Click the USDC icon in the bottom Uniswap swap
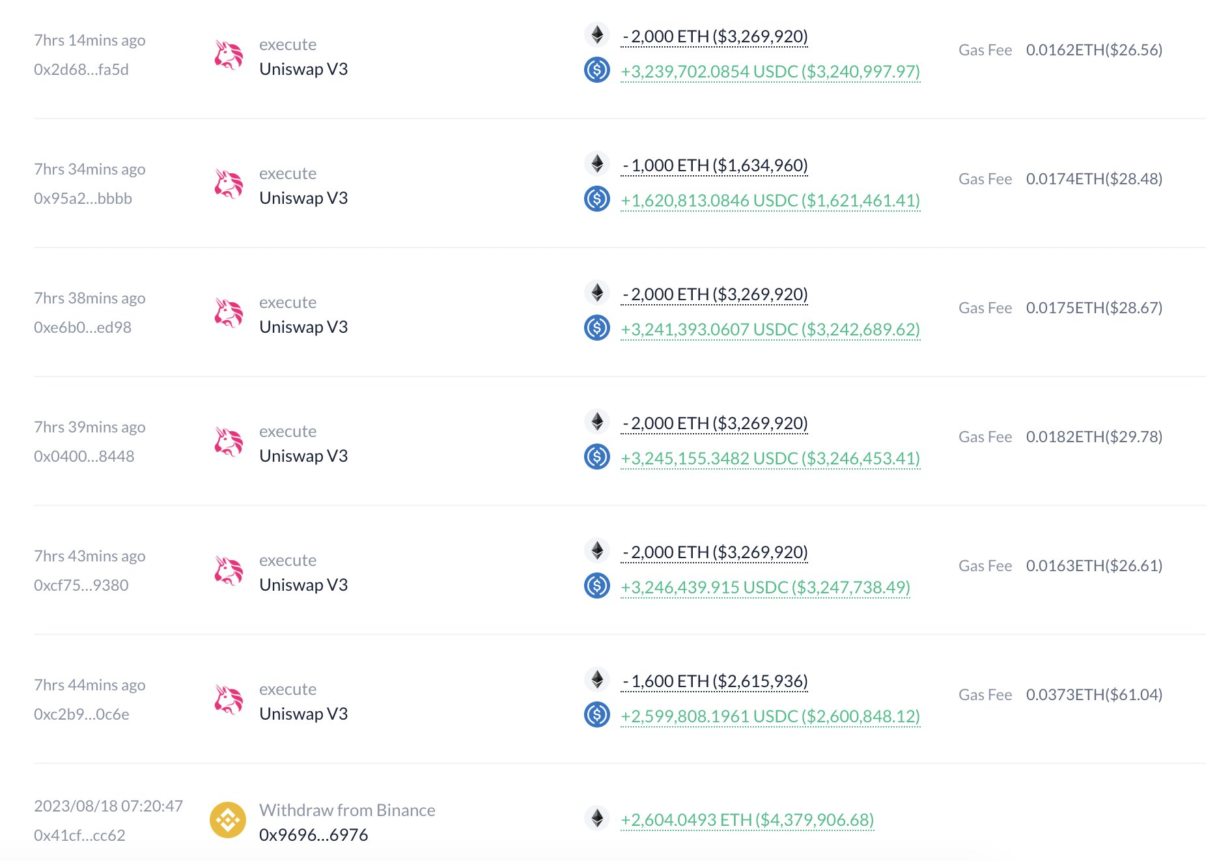This screenshot has height=861, width=1232. coord(597,716)
